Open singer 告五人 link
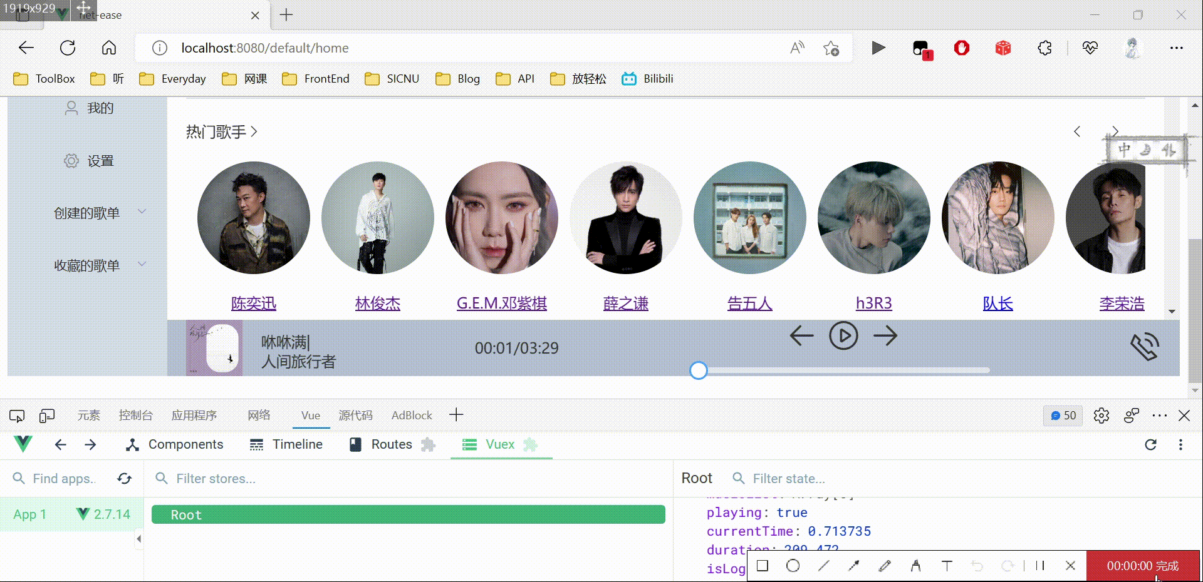1203x582 pixels. click(x=750, y=304)
